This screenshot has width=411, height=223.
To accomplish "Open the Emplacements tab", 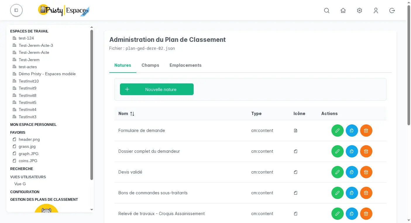I will click(185, 65).
